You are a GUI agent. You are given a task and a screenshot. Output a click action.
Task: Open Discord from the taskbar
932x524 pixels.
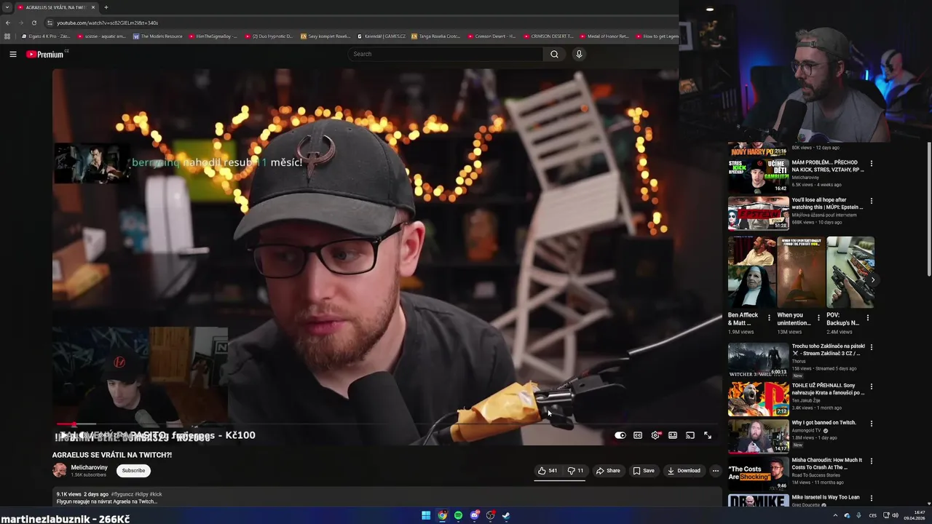tap(475, 515)
